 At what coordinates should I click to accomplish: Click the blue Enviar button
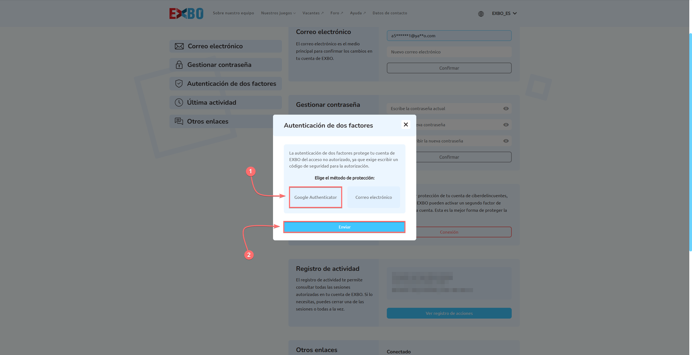click(x=344, y=227)
